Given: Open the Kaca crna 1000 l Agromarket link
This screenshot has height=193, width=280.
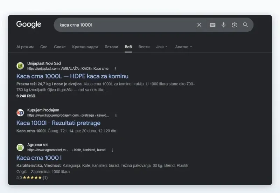Looking at the screenshot, I should pos(39,158).
